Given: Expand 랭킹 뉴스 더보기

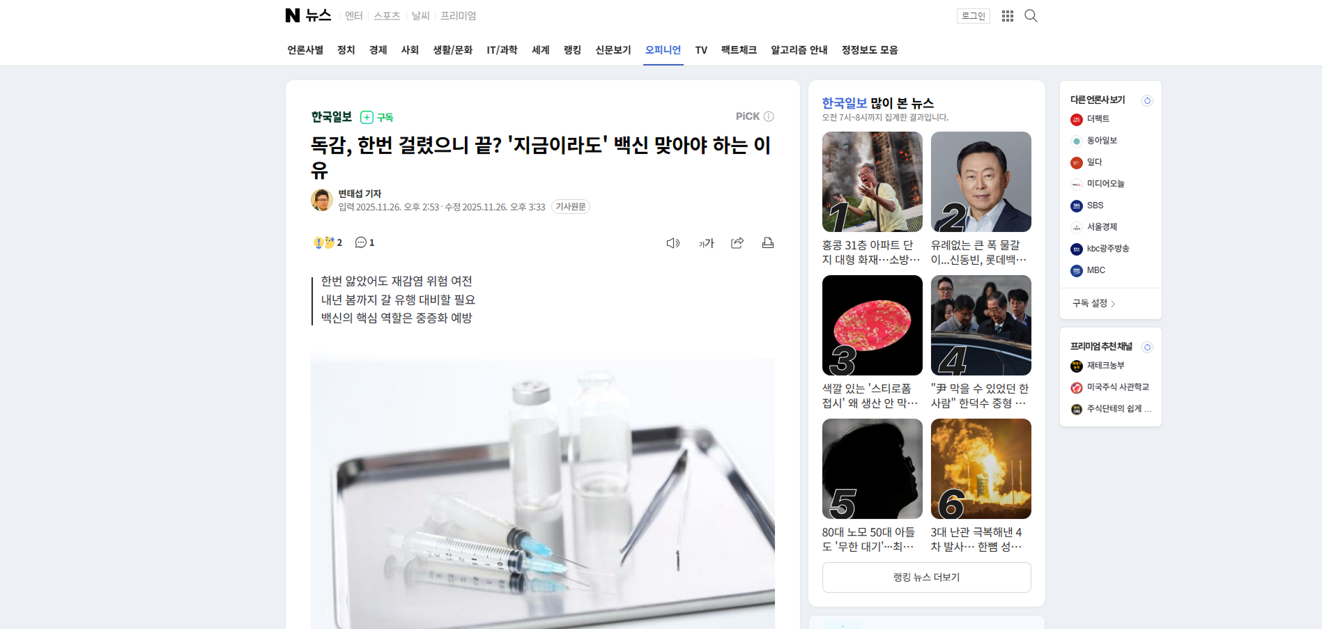Looking at the screenshot, I should tap(927, 577).
